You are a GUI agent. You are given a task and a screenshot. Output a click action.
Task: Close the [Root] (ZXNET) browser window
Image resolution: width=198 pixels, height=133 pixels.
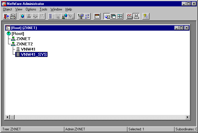click(187, 28)
